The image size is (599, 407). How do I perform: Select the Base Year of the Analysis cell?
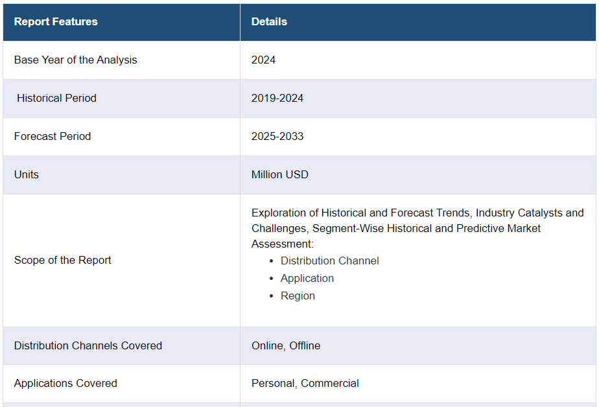point(76,60)
